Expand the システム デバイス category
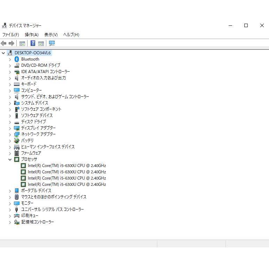Viewport: 269px width, 269px height. pyautogui.click(x=10, y=103)
